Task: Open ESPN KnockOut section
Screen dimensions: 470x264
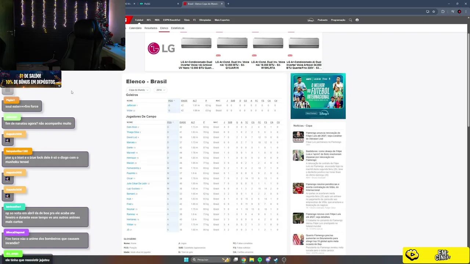Action: tap(172, 20)
